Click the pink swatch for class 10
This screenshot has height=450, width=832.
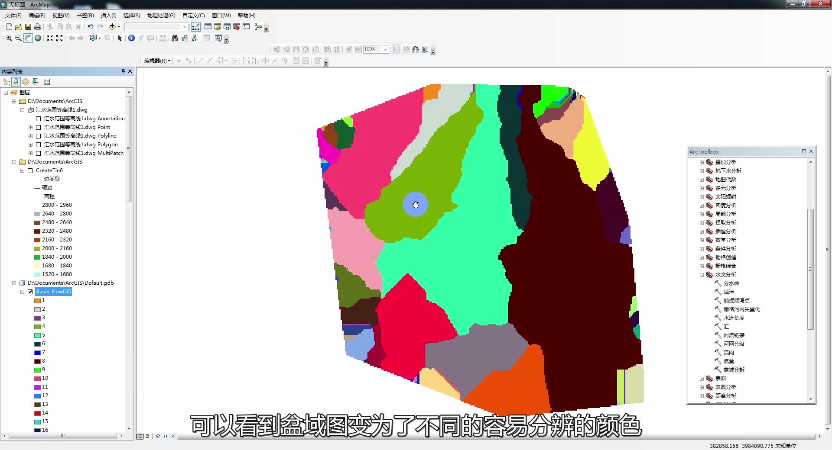[37, 378]
